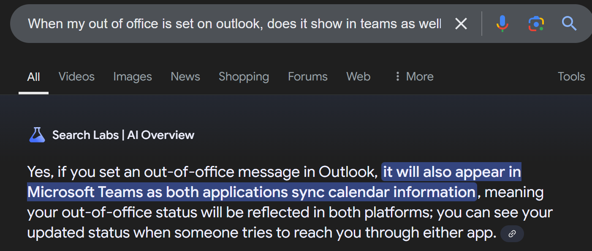The width and height of the screenshot is (592, 251).
Task: Submit search with magnifying glass icon
Action: click(x=569, y=24)
